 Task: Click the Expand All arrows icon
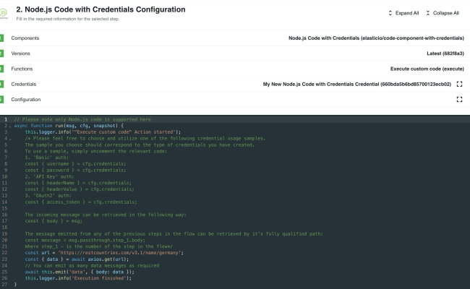[390, 13]
